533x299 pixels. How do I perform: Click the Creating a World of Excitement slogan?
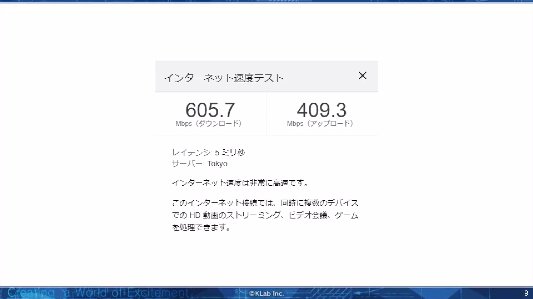99,293
